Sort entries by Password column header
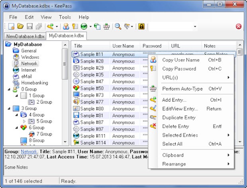This screenshot has height=188, width=247. click(154, 46)
